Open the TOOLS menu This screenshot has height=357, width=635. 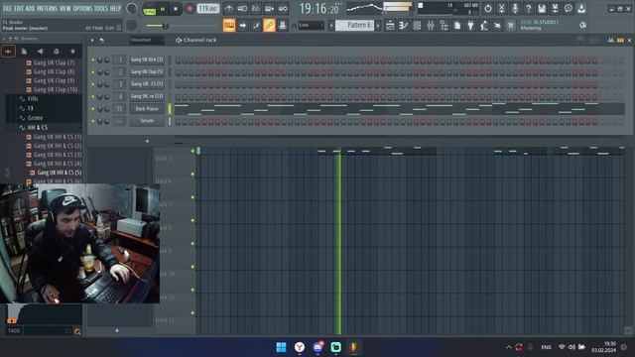pos(101,9)
